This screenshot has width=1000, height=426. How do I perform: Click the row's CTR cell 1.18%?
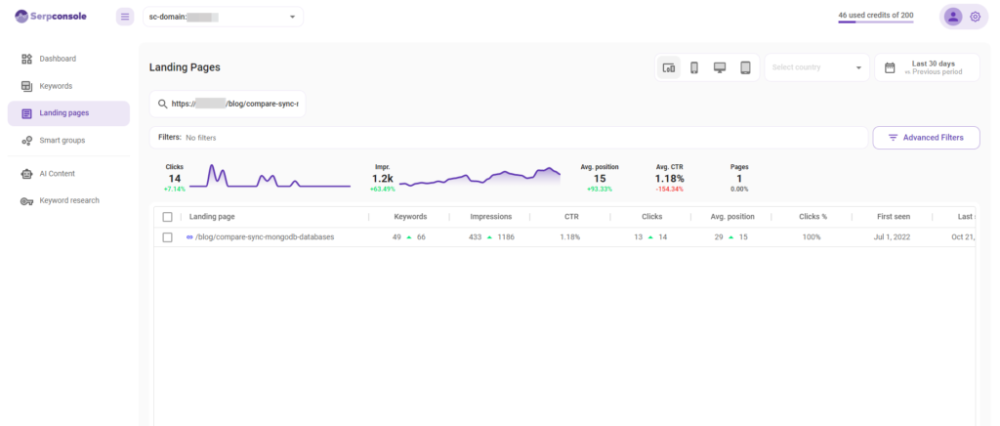(x=570, y=237)
